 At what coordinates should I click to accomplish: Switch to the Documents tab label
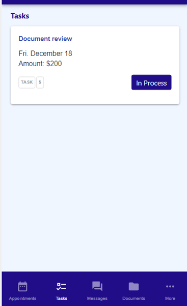click(133, 298)
